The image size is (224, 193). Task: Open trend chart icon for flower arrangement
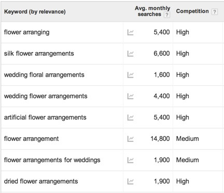[x=130, y=139]
